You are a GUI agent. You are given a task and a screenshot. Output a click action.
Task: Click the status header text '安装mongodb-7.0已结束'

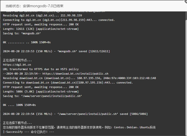[43, 6]
